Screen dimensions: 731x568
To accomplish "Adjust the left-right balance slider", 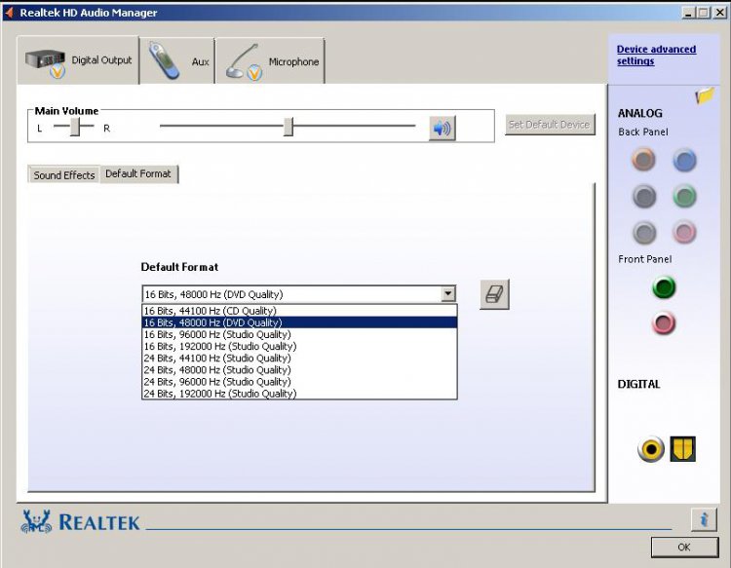I will coord(75,127).
